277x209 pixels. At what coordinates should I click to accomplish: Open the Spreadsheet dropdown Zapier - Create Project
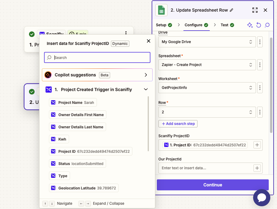click(207, 65)
